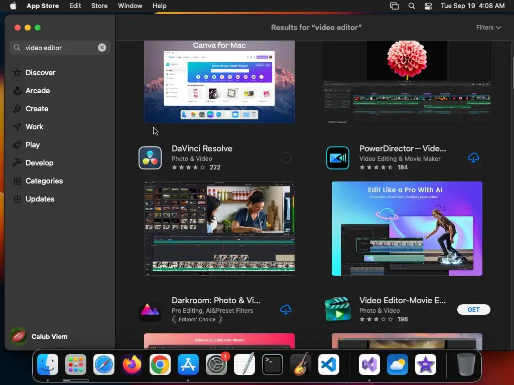
Task: Open the Video Editor-Movie app icon
Action: (338, 310)
